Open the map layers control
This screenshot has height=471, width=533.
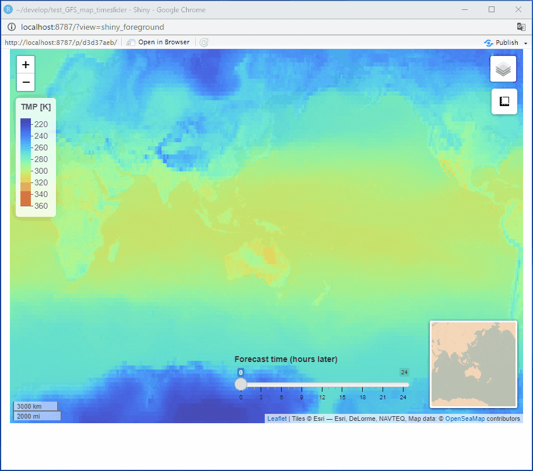(503, 69)
